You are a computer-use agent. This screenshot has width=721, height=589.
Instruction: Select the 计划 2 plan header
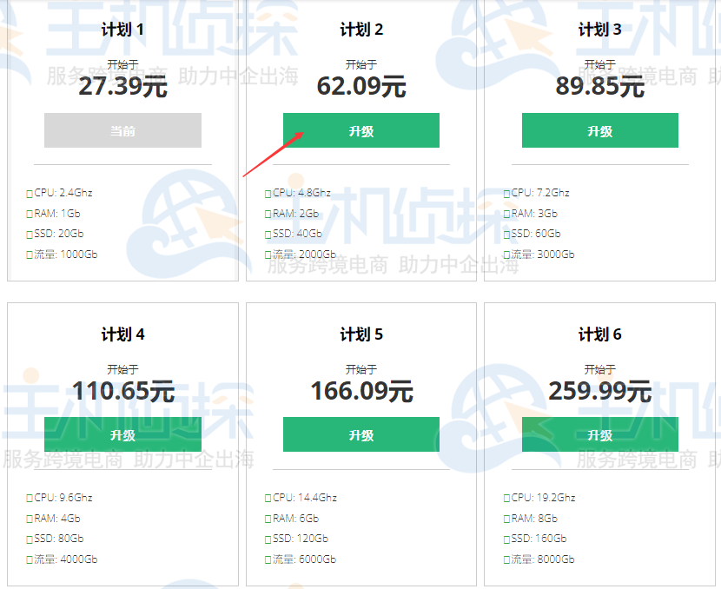[360, 29]
